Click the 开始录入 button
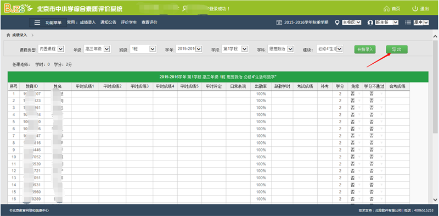Image resolution: width=439 pixels, height=216 pixels. (x=365, y=49)
